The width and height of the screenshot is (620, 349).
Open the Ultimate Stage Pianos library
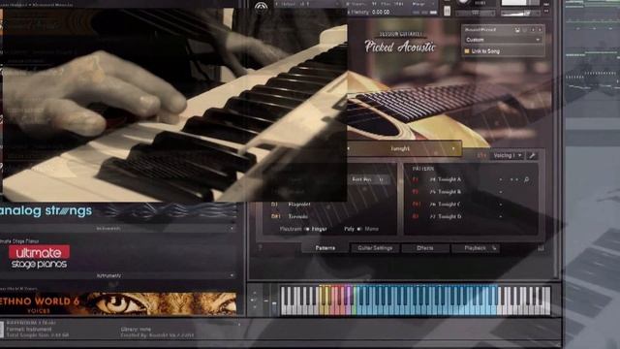click(x=39, y=257)
